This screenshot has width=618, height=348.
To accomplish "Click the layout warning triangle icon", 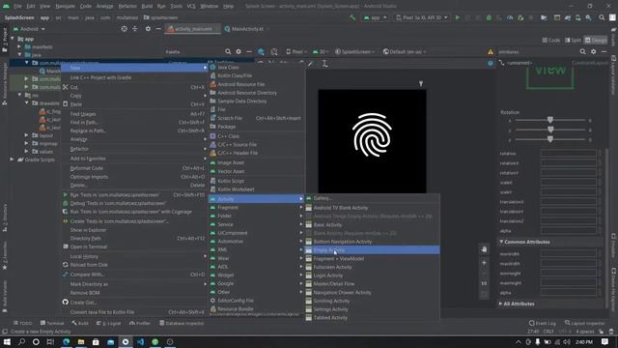I will (x=491, y=51).
